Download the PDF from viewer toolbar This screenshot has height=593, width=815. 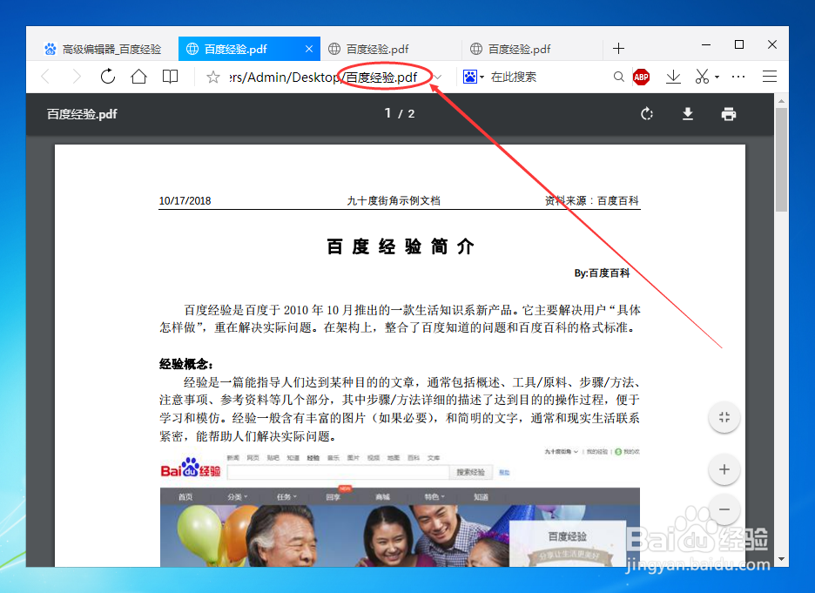[x=688, y=114]
